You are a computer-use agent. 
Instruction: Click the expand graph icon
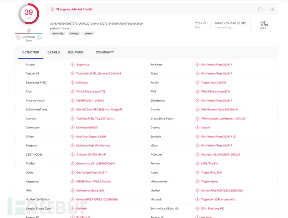[272, 9]
